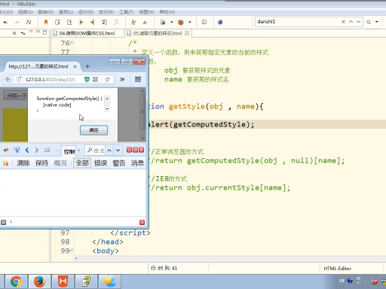Click the panel layout icon left of sphere
This screenshot has height=289, width=386.
pyautogui.click(x=204, y=22)
